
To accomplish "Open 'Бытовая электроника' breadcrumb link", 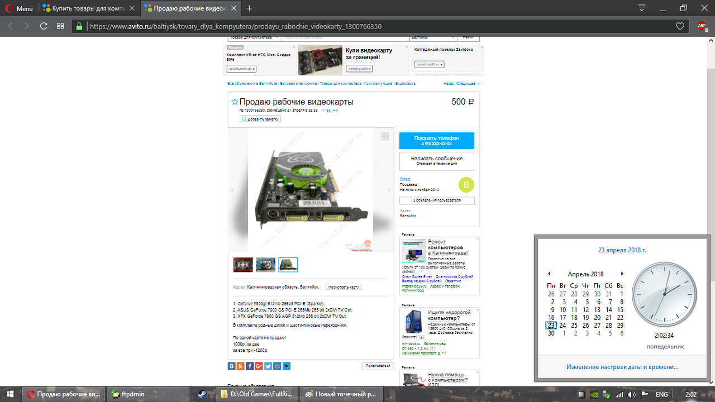I will tap(298, 83).
